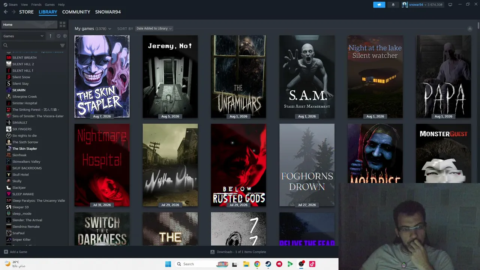The image size is (480, 270).
Task: Open the Jeremy, No! game cover
Action: (170, 77)
